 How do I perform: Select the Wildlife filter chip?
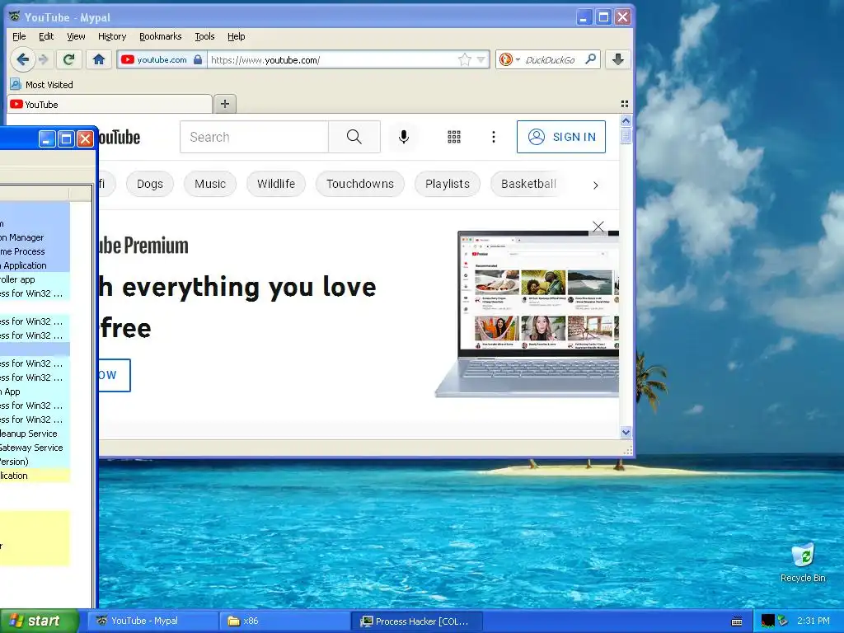pyautogui.click(x=276, y=184)
